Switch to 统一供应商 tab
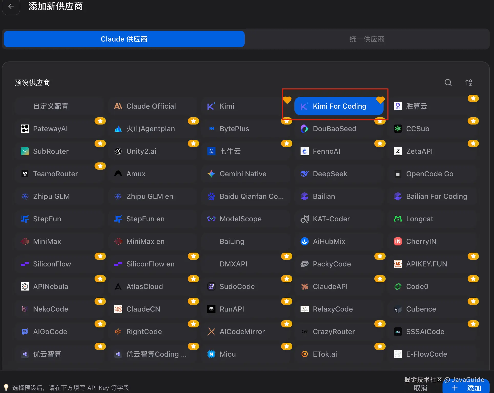 367,39
